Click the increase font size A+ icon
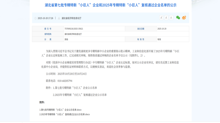The width and height of the screenshot is (220, 123). pos(161,18)
